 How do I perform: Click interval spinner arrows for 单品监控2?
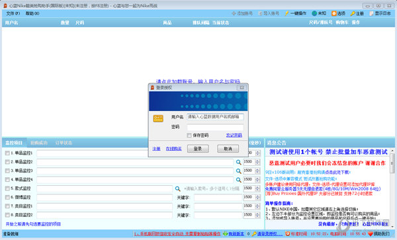click(x=257, y=162)
